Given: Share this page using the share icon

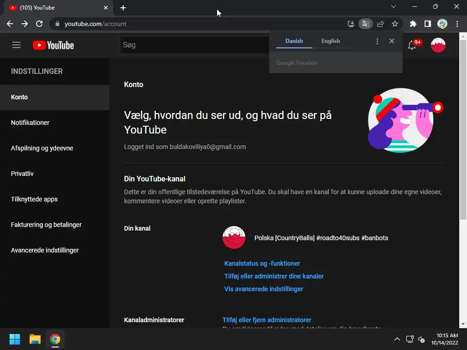Looking at the screenshot, I should pyautogui.click(x=380, y=24).
